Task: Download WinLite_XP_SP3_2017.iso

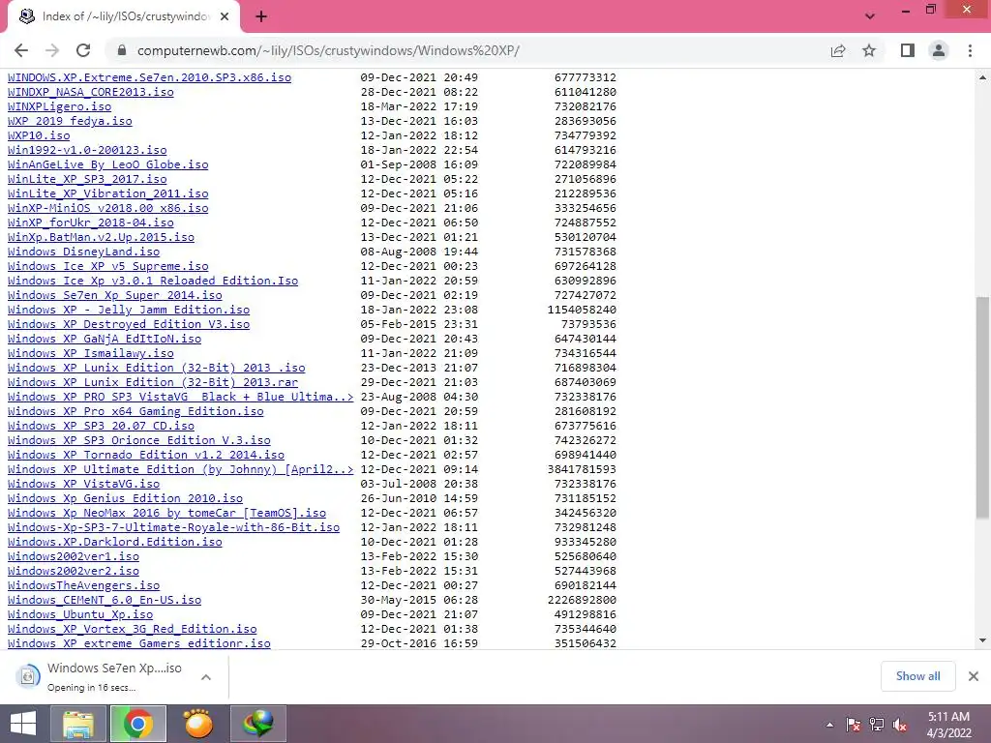Action: 87,179
